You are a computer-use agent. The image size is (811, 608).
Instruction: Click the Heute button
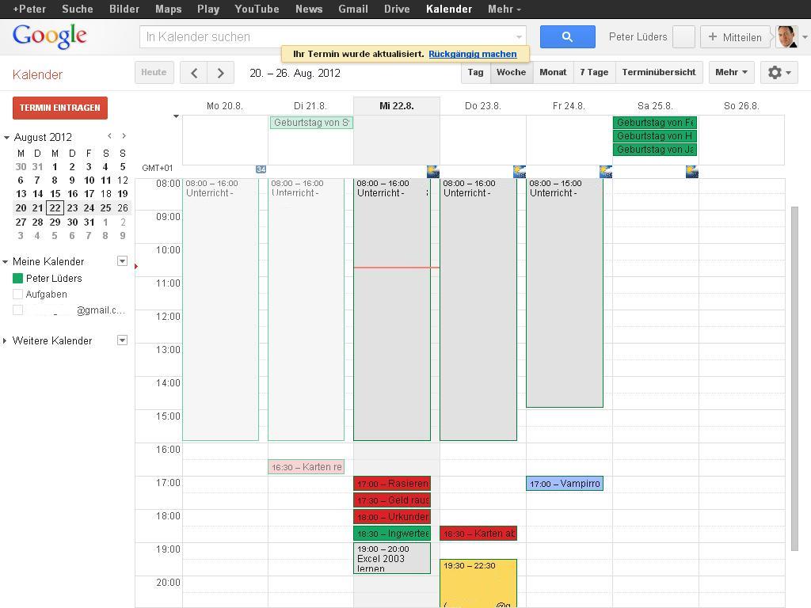point(154,72)
